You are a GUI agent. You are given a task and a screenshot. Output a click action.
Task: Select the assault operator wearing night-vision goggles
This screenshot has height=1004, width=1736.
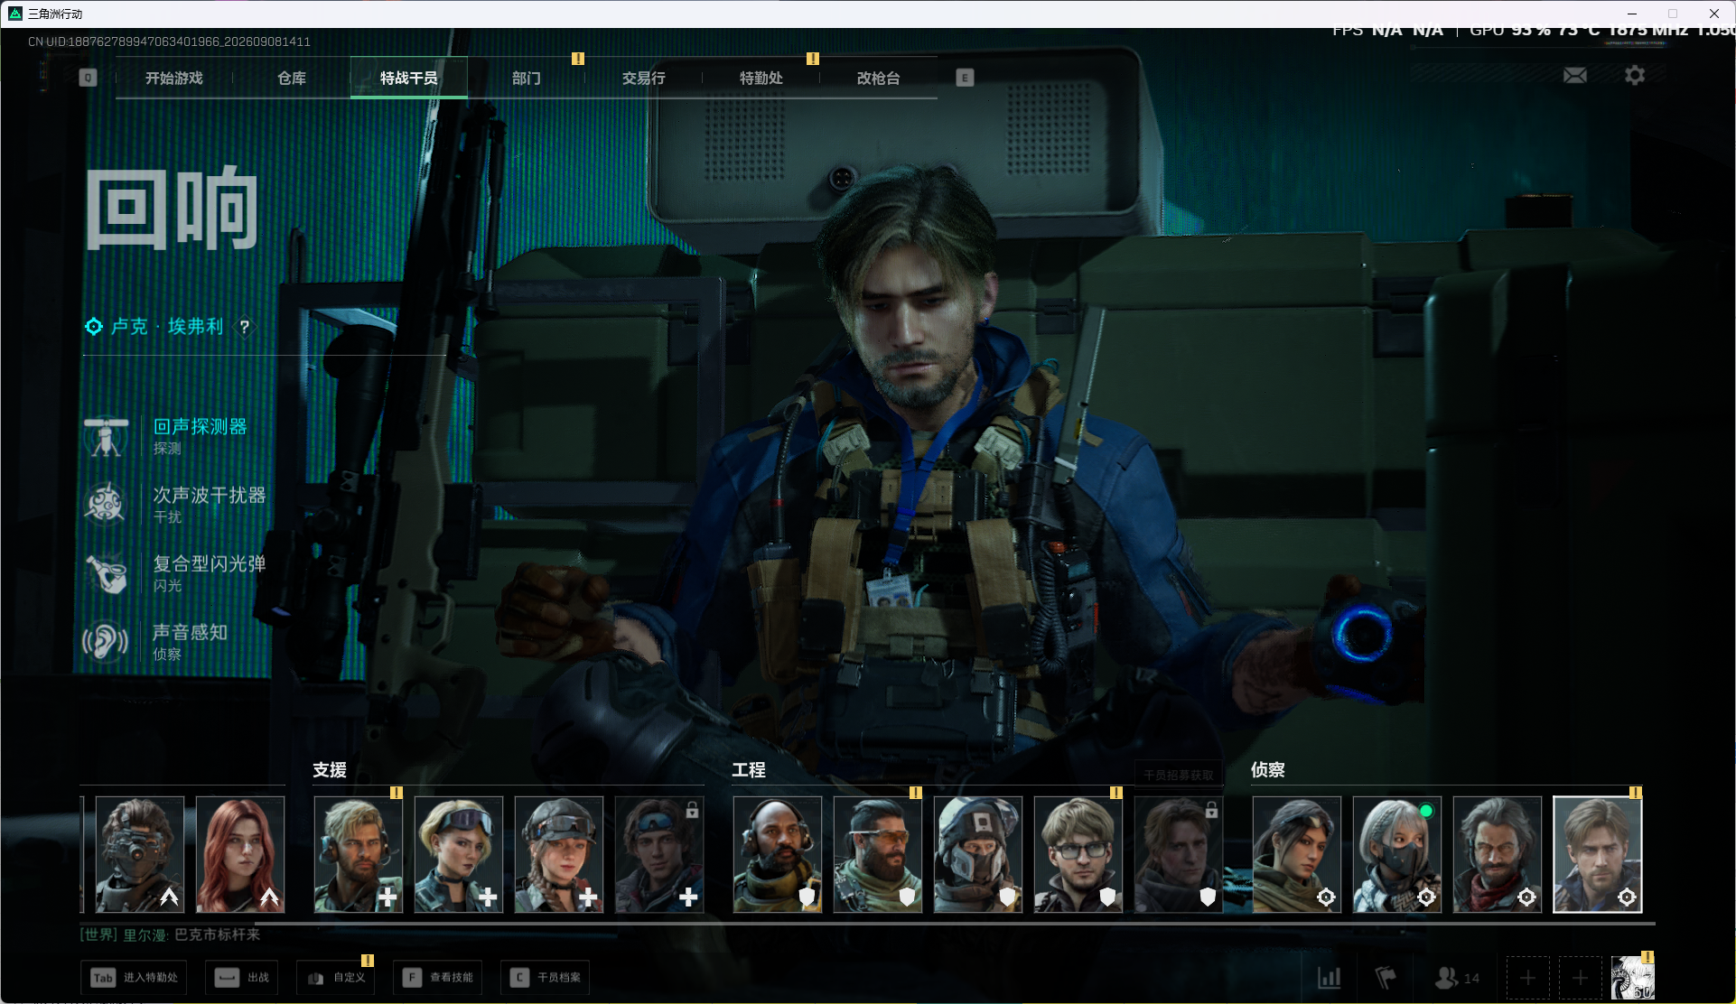click(x=140, y=854)
